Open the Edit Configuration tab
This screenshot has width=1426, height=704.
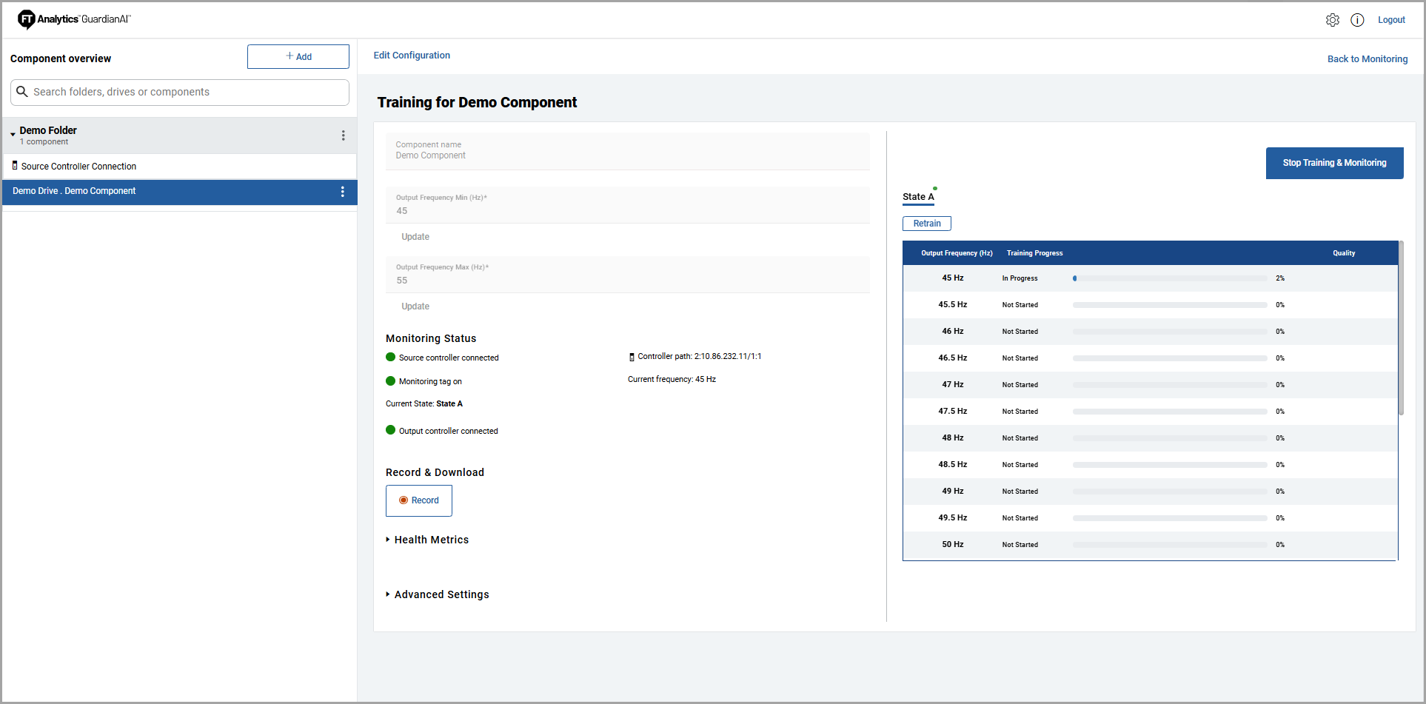[412, 56]
